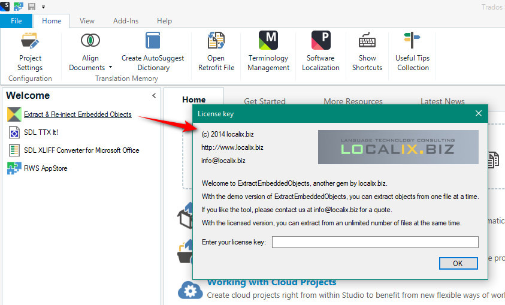Launch SDL TTX It! from Welcome pane
The width and height of the screenshot is (505, 305).
tap(41, 132)
